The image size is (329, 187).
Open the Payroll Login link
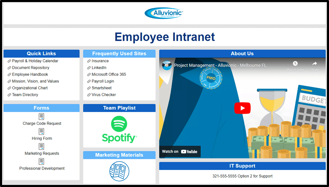(103, 81)
